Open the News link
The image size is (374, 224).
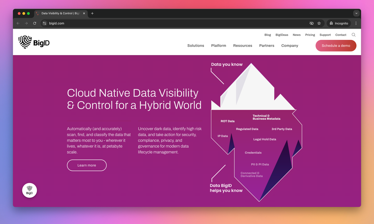(297, 35)
